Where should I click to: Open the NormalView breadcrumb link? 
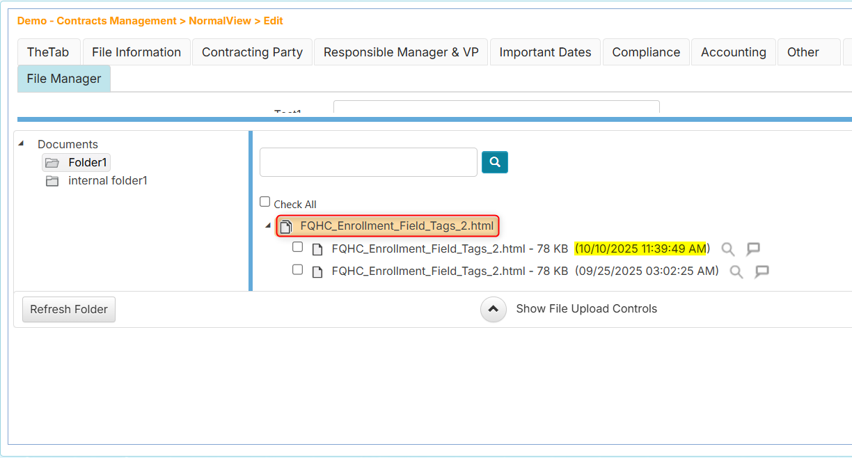tap(219, 21)
